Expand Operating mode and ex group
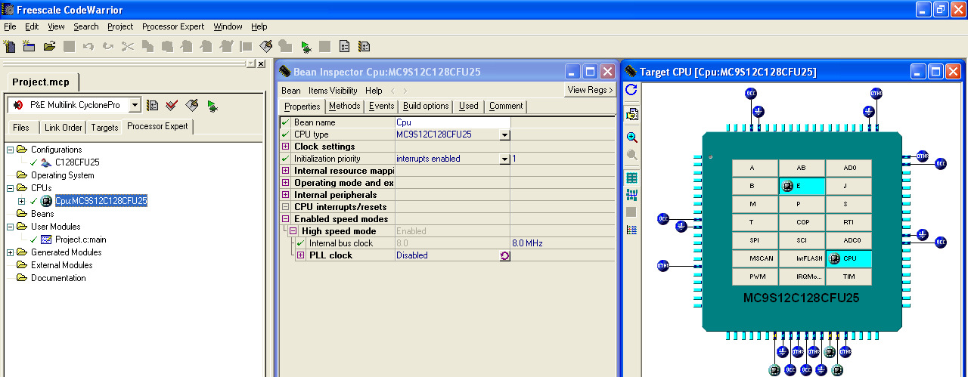This screenshot has width=968, height=377. point(285,183)
